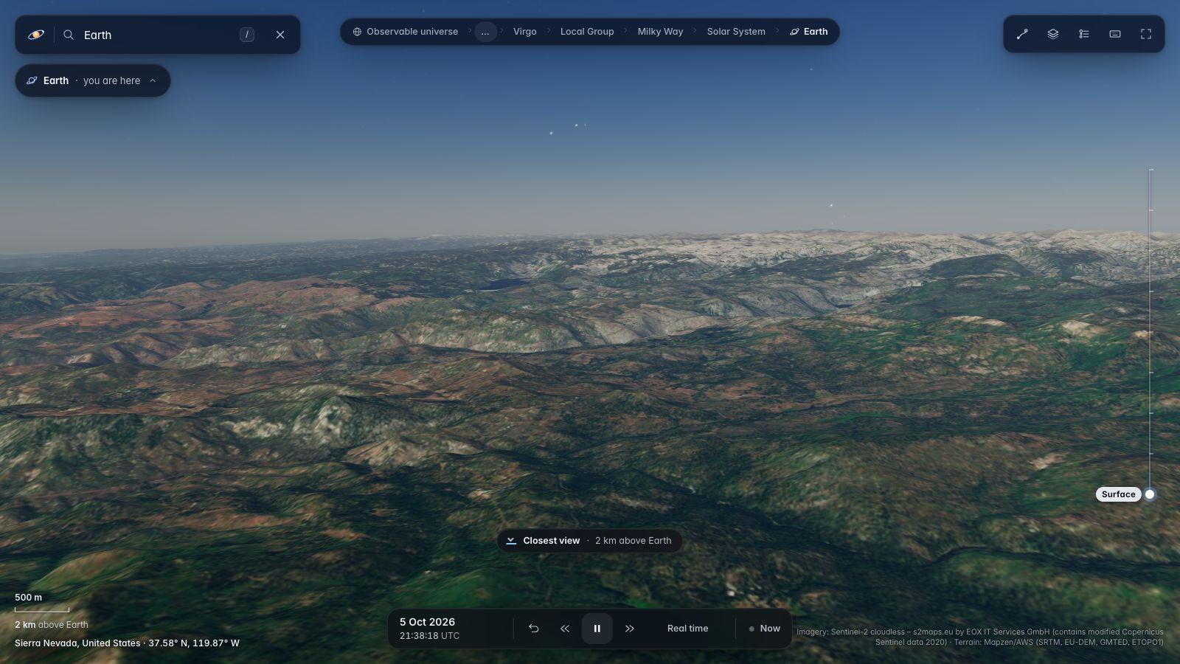Click the Sentinel-2 imagery attribution text

pyautogui.click(x=980, y=637)
